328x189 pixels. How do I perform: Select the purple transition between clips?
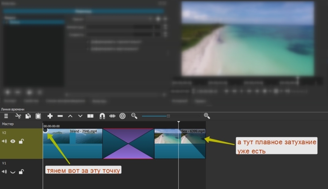(128, 144)
